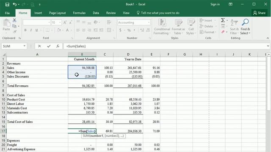Apply Percent Style
The image size is (271, 152).
pos(129,30)
